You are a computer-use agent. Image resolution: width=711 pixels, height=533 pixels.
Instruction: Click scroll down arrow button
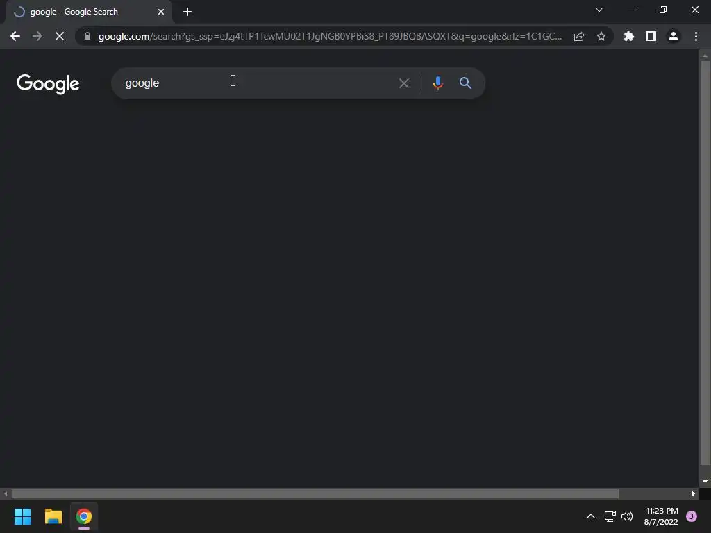coord(705,482)
